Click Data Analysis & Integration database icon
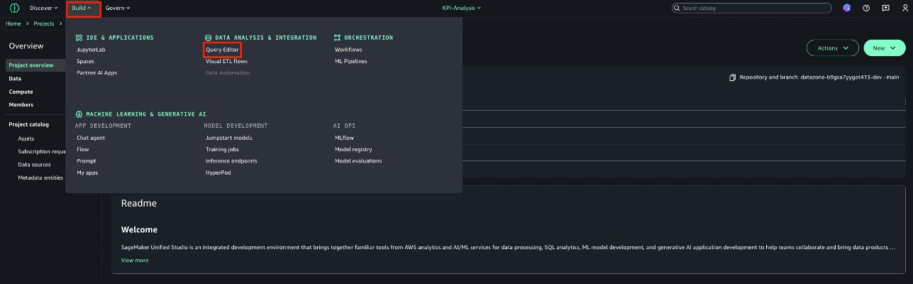The image size is (913, 284). click(208, 38)
